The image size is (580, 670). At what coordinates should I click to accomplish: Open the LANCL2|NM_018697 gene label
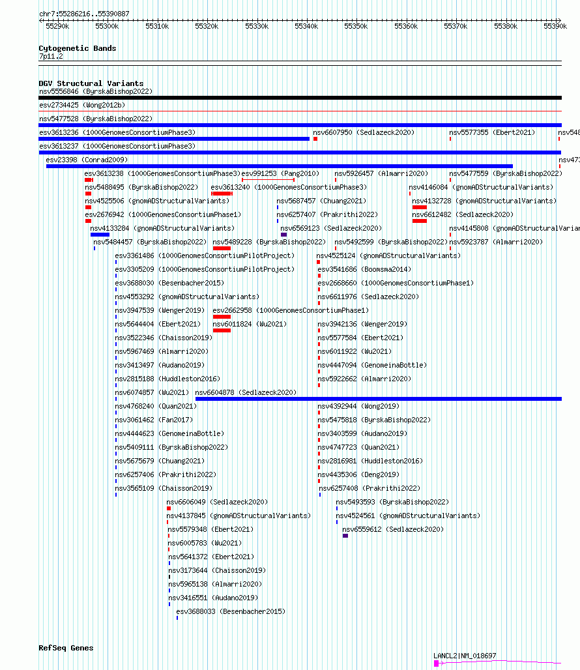465,656
